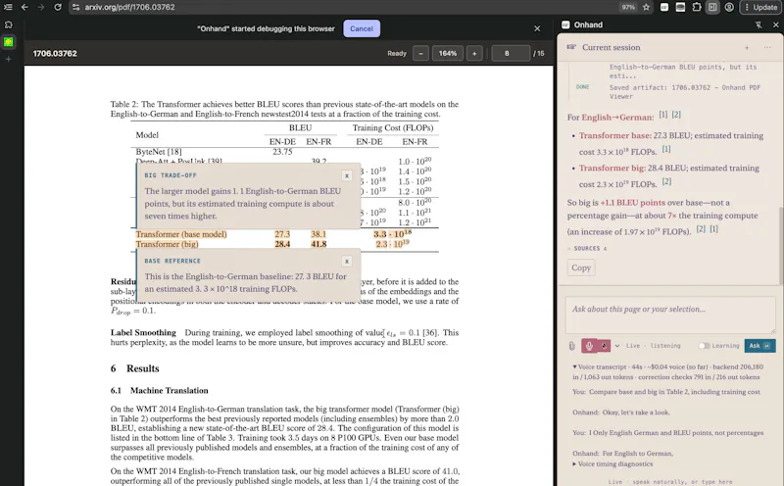The width and height of the screenshot is (784, 486).
Task: Zoom out the PDF with minus button
Action: [421, 53]
